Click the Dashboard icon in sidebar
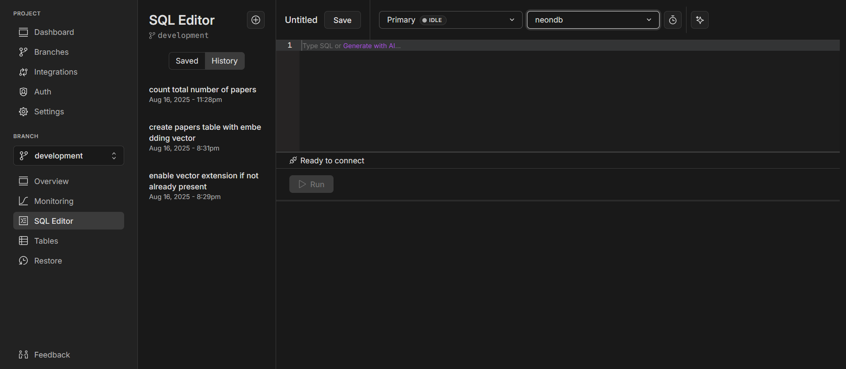This screenshot has width=846, height=369. click(x=23, y=32)
